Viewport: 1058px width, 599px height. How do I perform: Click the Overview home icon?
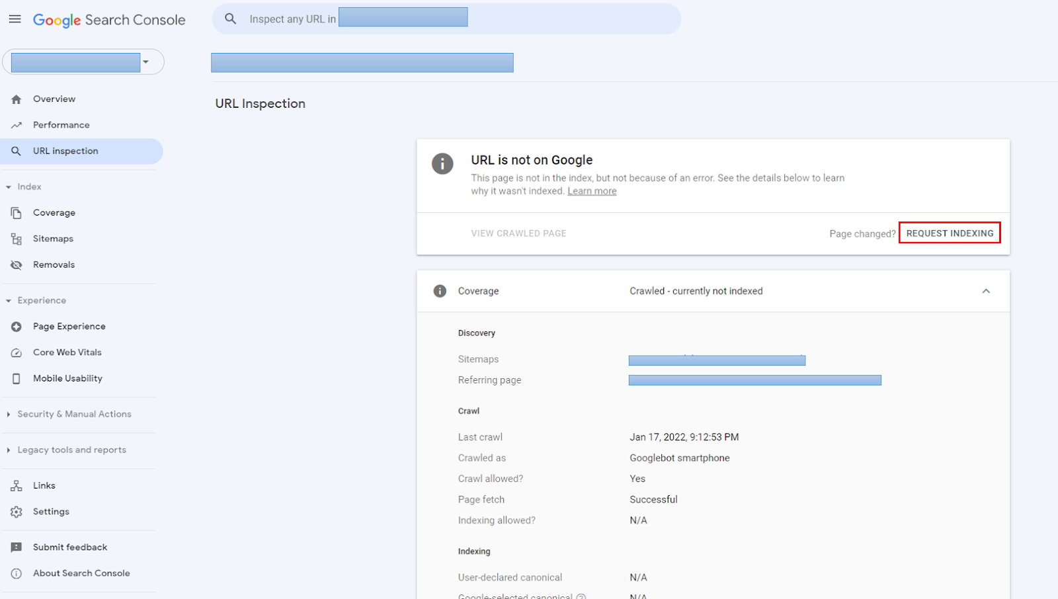(17, 99)
